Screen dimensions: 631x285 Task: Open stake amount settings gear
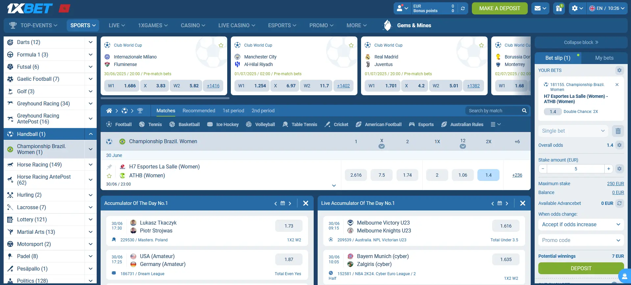pos(619,169)
